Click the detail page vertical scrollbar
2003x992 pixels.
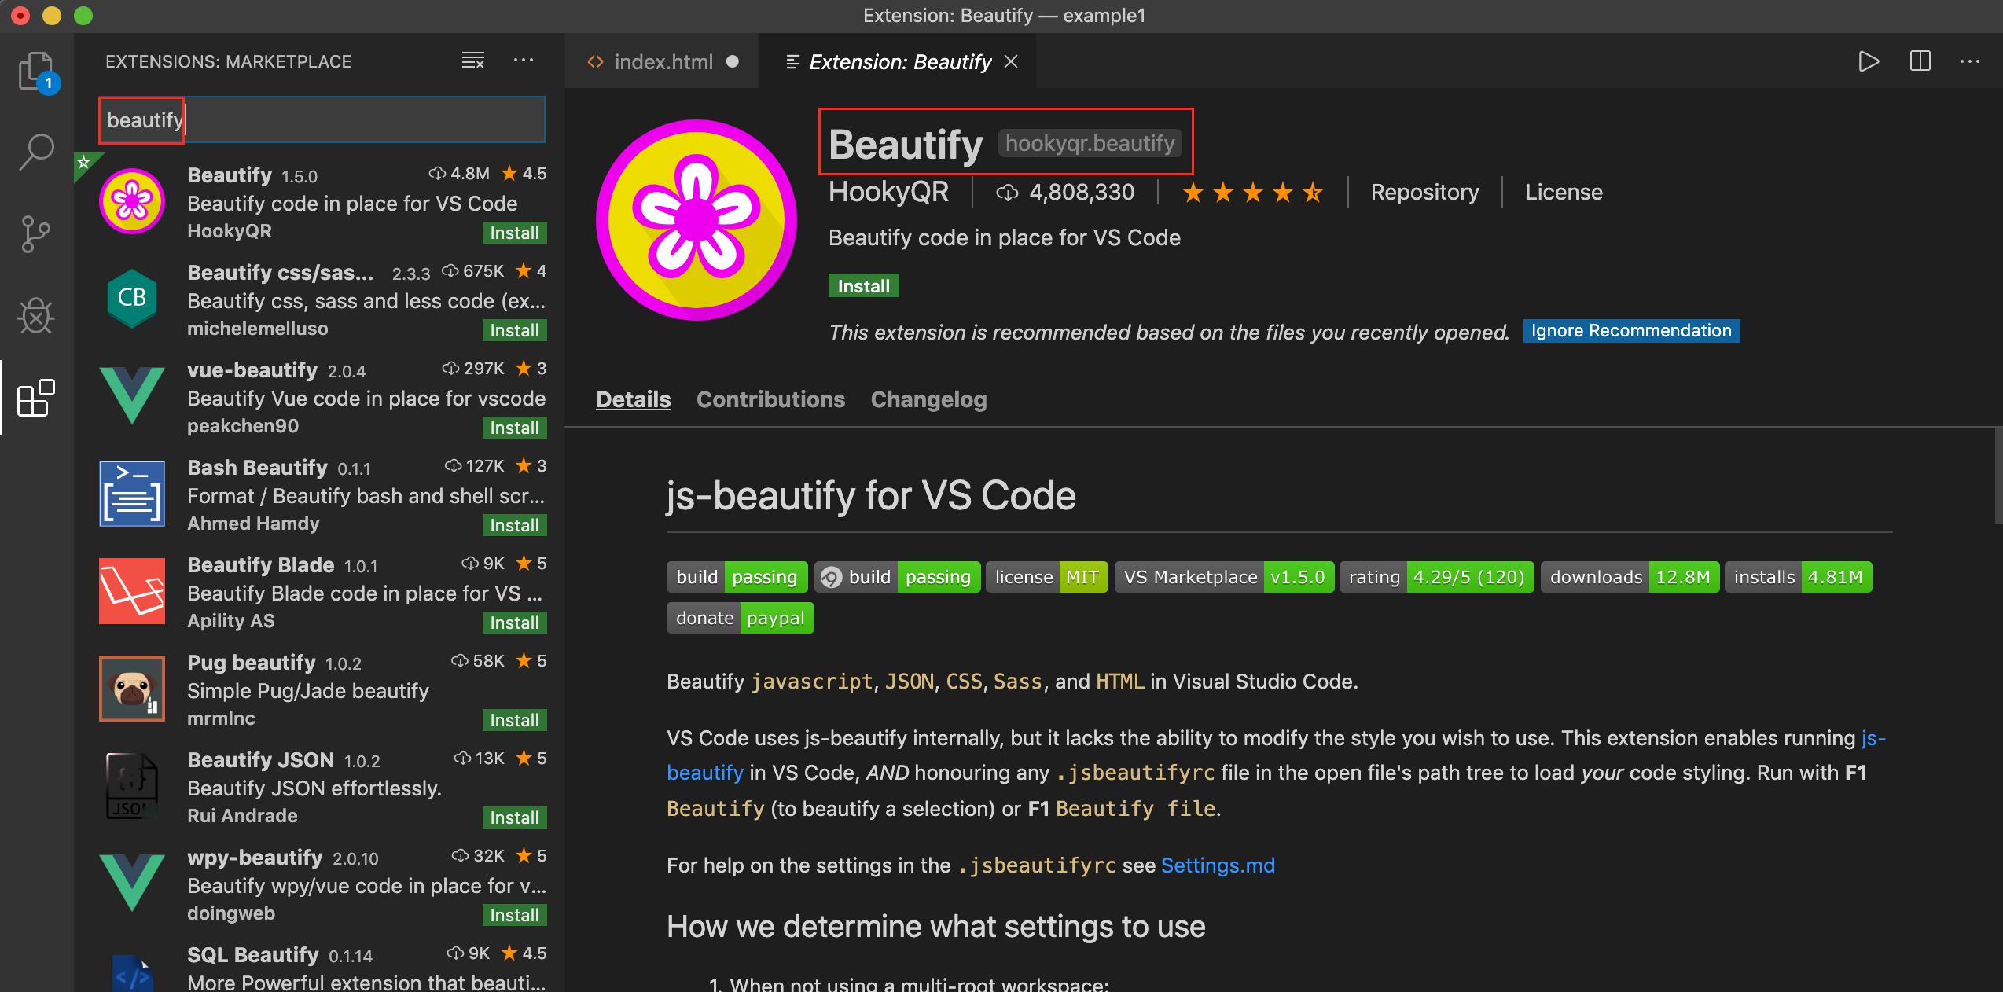[1997, 475]
